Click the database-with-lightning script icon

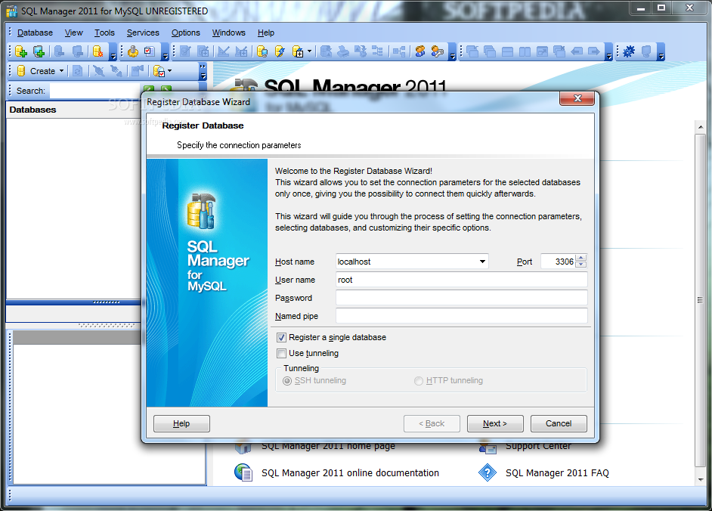[280, 51]
